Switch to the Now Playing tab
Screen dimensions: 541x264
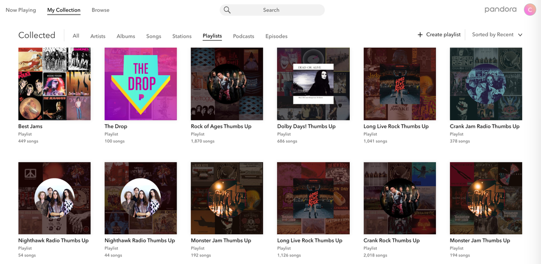click(x=21, y=10)
